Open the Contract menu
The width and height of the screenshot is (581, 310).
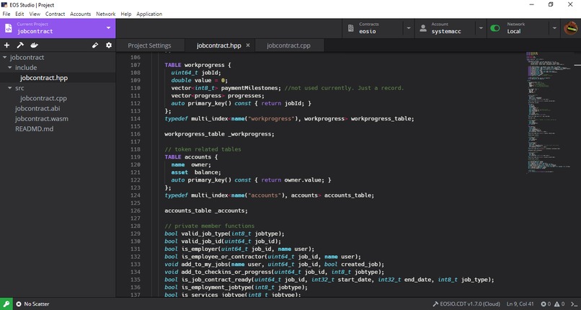click(x=56, y=14)
